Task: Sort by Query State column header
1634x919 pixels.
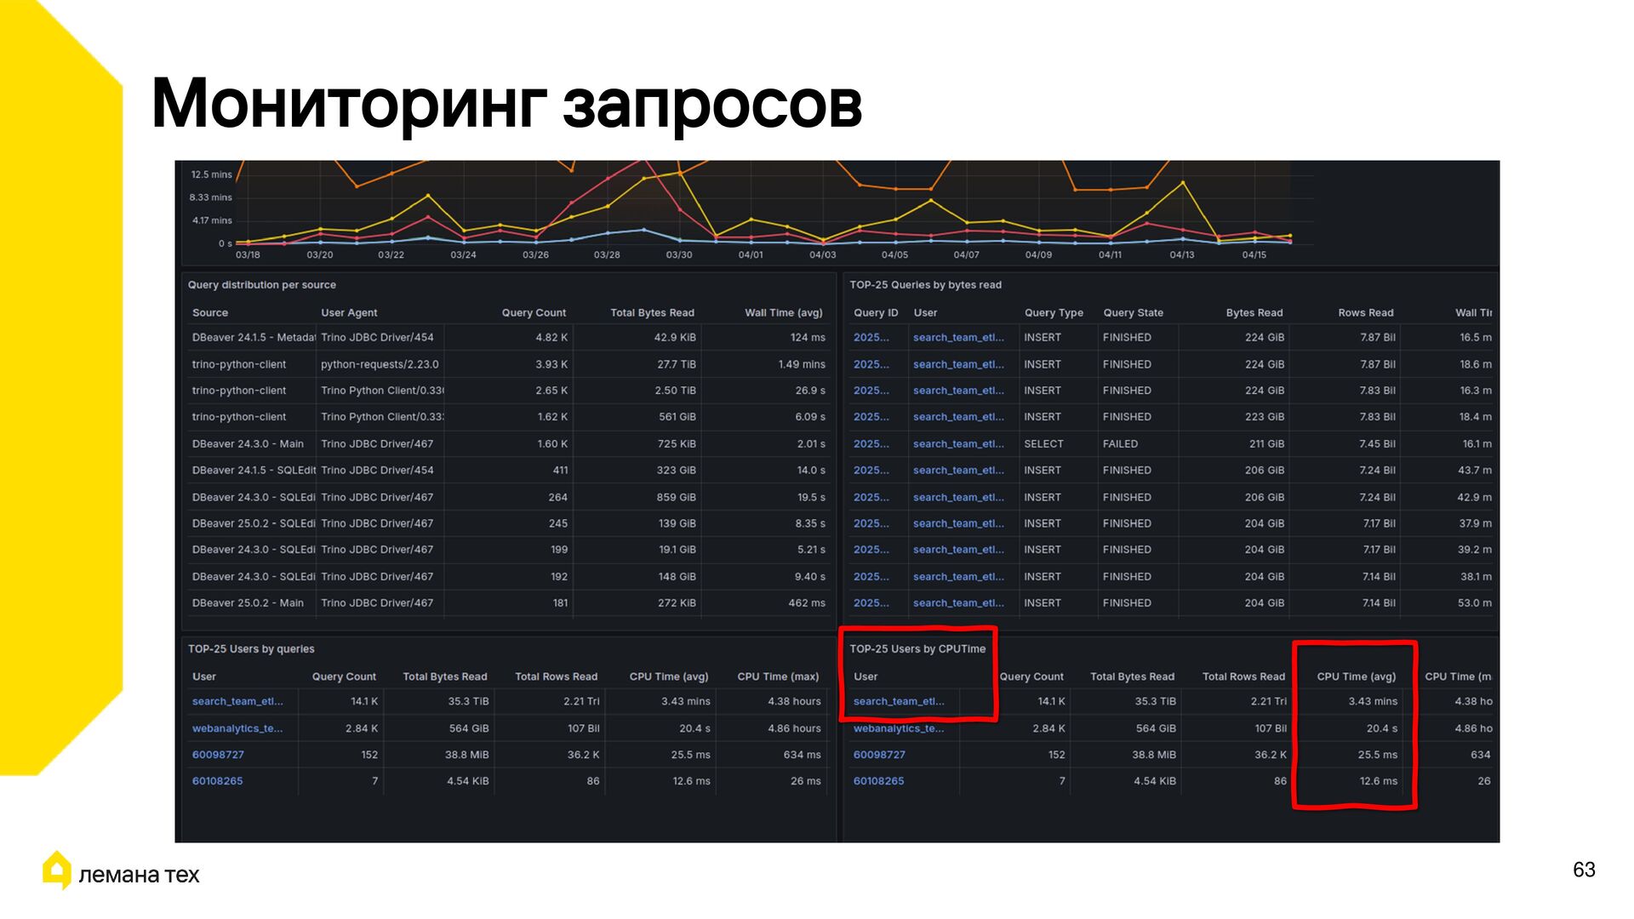Action: [x=1133, y=312]
